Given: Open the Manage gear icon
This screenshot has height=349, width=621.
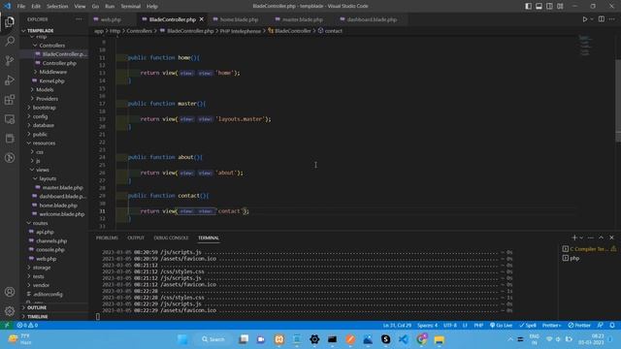Looking at the screenshot, I should [10, 311].
